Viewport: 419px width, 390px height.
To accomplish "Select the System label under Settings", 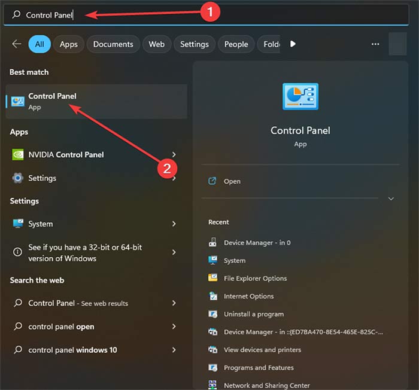I will click(40, 224).
